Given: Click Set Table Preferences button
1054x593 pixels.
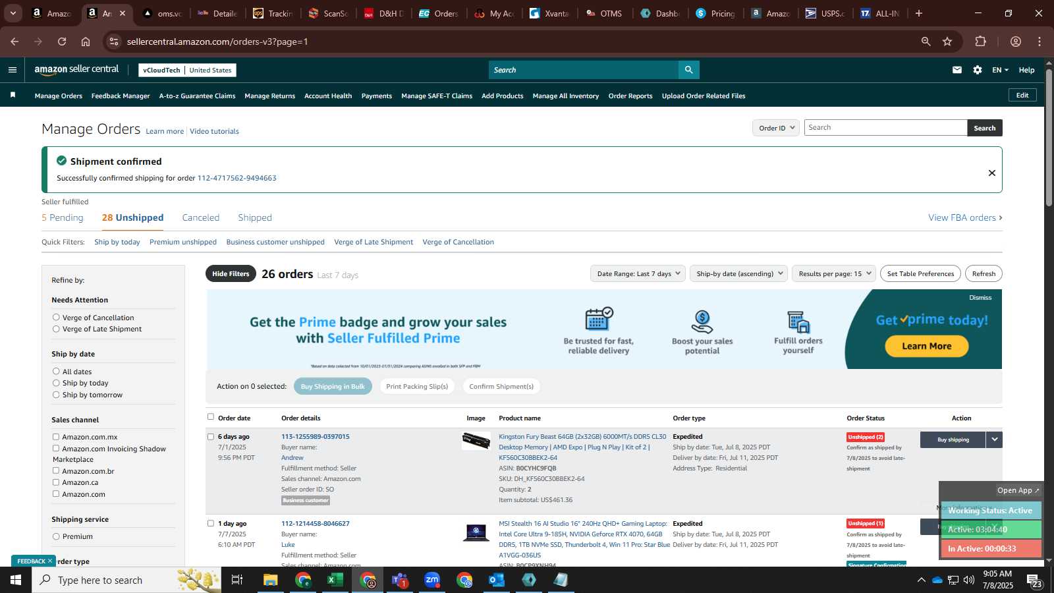Looking at the screenshot, I should click(x=920, y=273).
